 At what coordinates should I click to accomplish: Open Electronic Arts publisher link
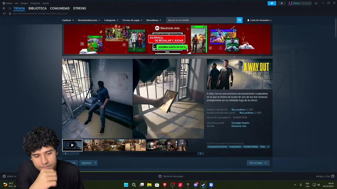click(239, 126)
